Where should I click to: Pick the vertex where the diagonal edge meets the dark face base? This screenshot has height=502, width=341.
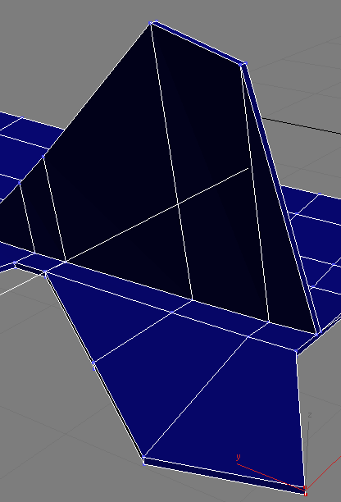66,262
